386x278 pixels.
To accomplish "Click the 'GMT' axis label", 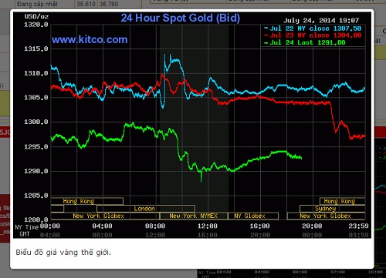I will [25, 234].
